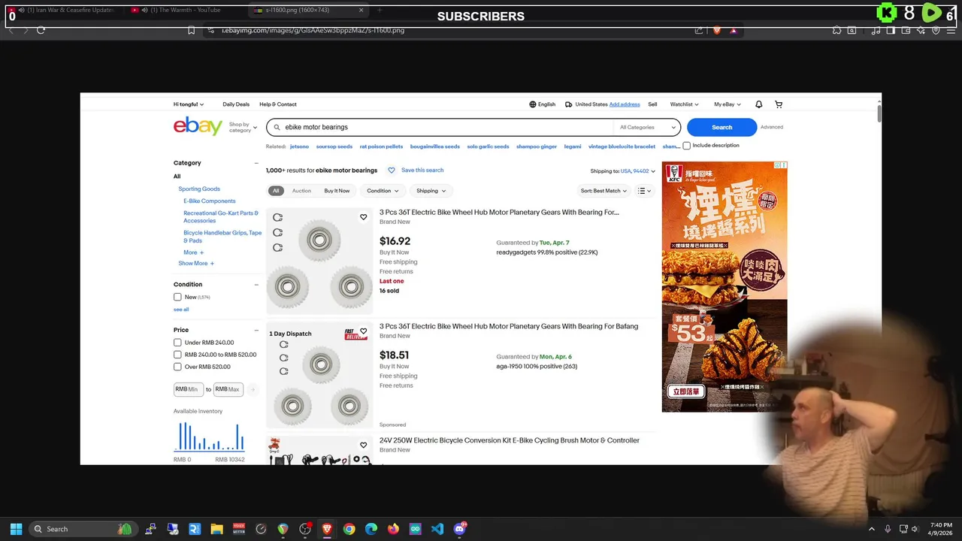Collapse the Category sidebar section
962x541 pixels.
256,163
